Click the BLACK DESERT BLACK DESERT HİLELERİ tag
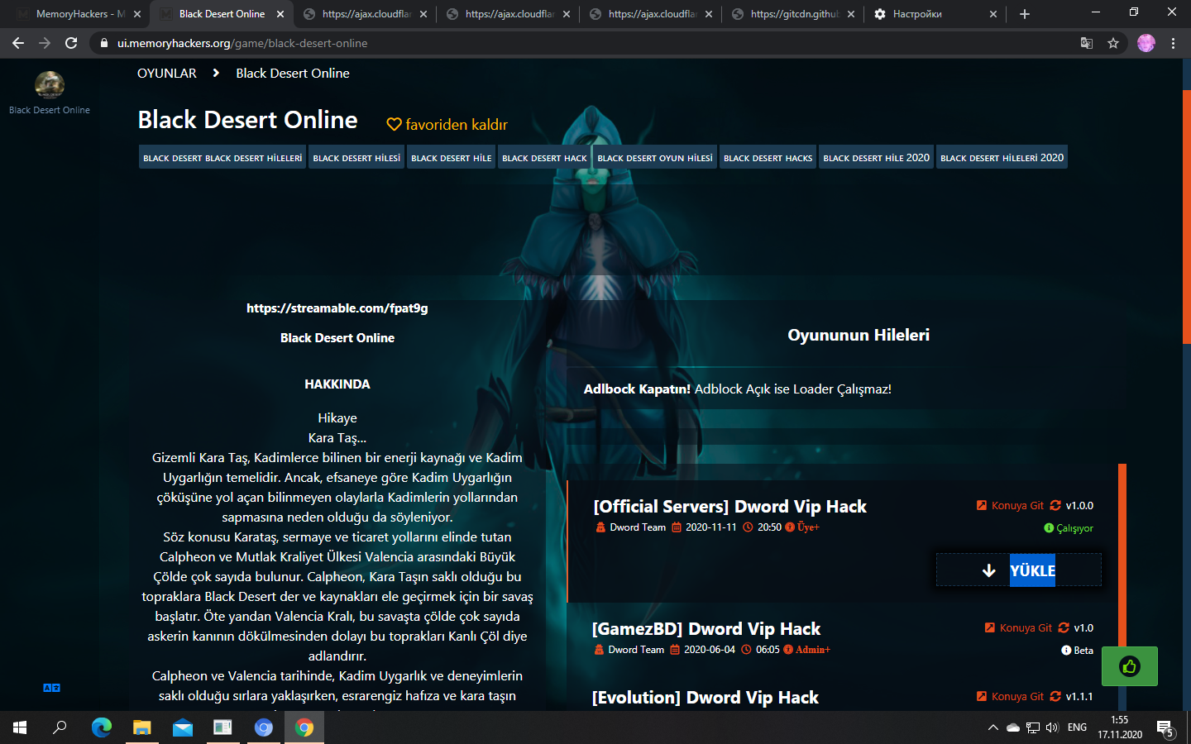Screen dimensions: 1191x744 pyautogui.click(x=222, y=157)
